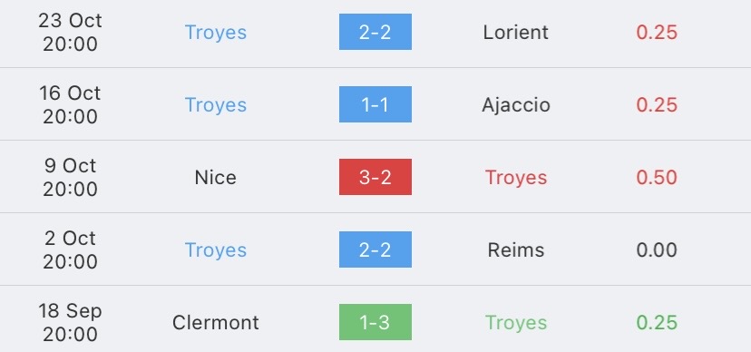Click the 9 Oct 20:00 date cell

point(70,177)
